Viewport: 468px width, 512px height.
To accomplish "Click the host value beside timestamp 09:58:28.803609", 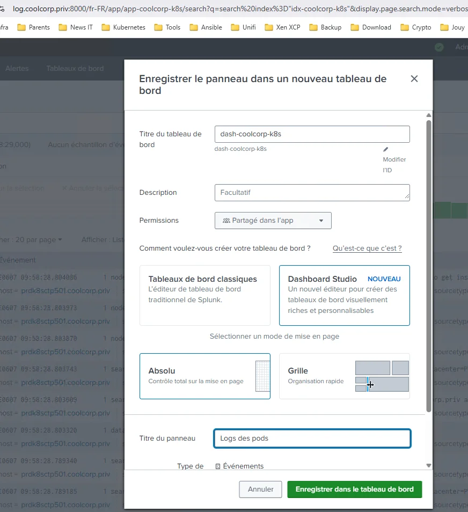I will 65,413.
